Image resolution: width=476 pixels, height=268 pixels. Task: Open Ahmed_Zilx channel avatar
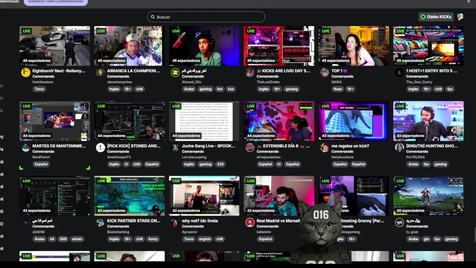point(175,73)
